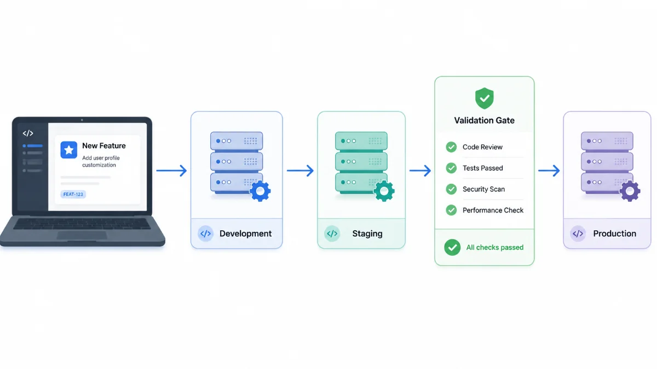Click the code icon beside Development label
The image size is (657, 369).
tap(205, 233)
